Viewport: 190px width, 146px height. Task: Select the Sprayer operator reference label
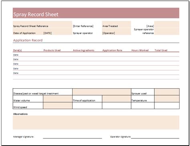[x=144, y=31]
